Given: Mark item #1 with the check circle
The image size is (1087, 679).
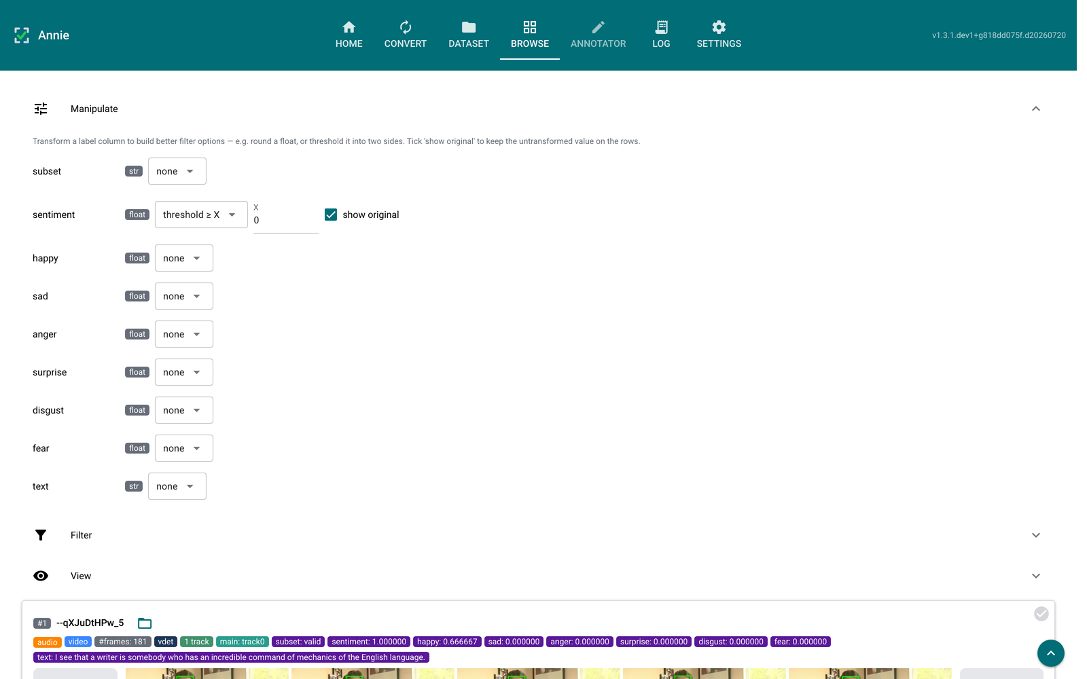Looking at the screenshot, I should 1041,614.
